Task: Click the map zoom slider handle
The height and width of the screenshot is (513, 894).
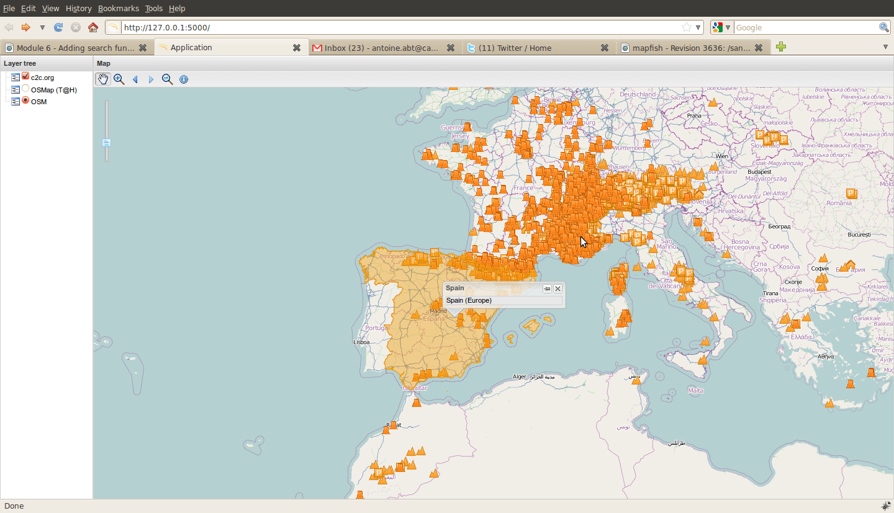Action: pyautogui.click(x=106, y=143)
